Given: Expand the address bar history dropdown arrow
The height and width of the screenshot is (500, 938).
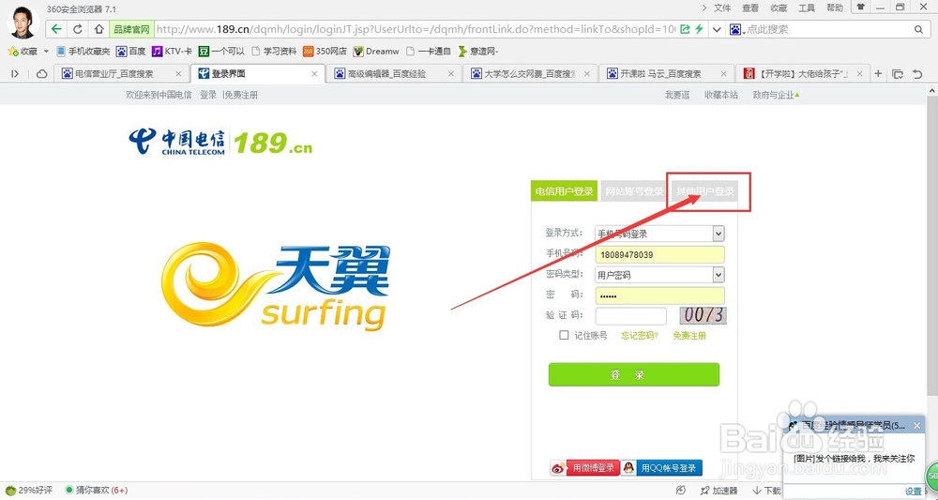Looking at the screenshot, I should (717, 29).
